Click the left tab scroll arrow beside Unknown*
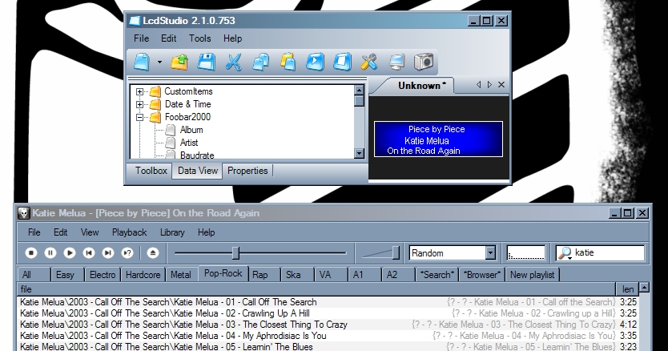This screenshot has height=351, width=668. (478, 85)
